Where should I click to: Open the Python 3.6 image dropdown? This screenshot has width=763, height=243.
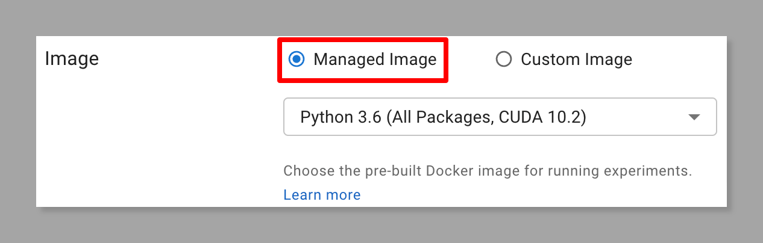[x=500, y=117]
